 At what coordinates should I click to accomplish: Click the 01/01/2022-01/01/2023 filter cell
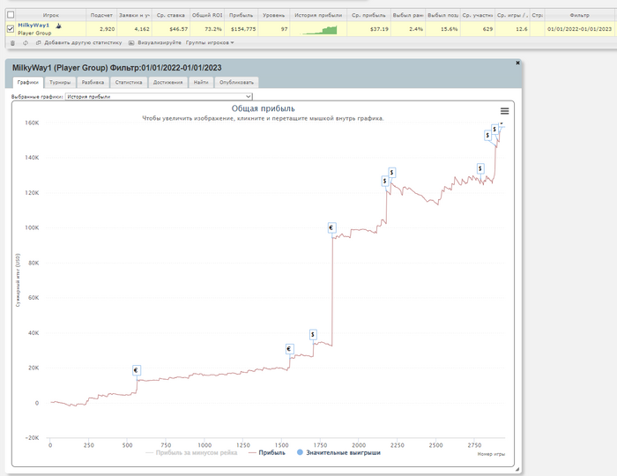coord(580,29)
